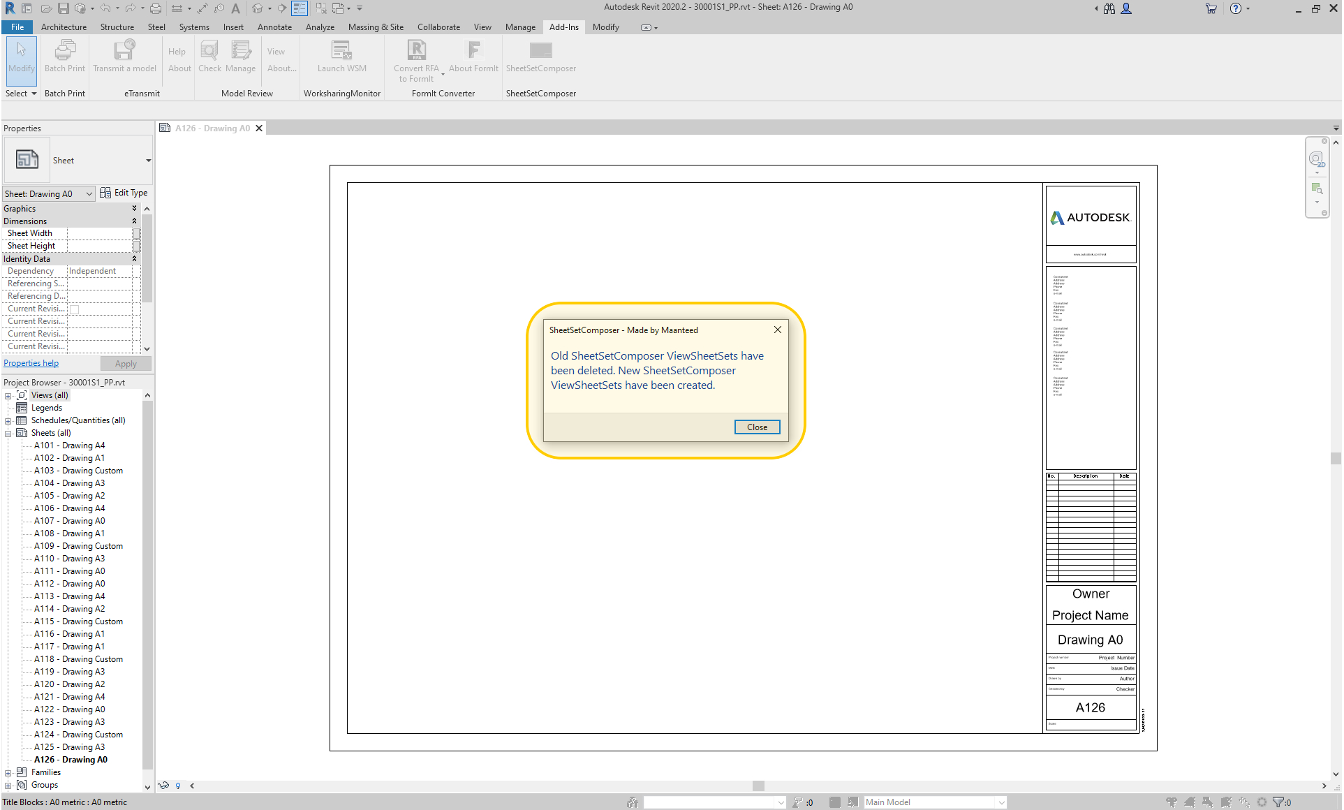
Task: Click the horizontal scrollbar thumb below drawing
Action: pyautogui.click(x=758, y=786)
